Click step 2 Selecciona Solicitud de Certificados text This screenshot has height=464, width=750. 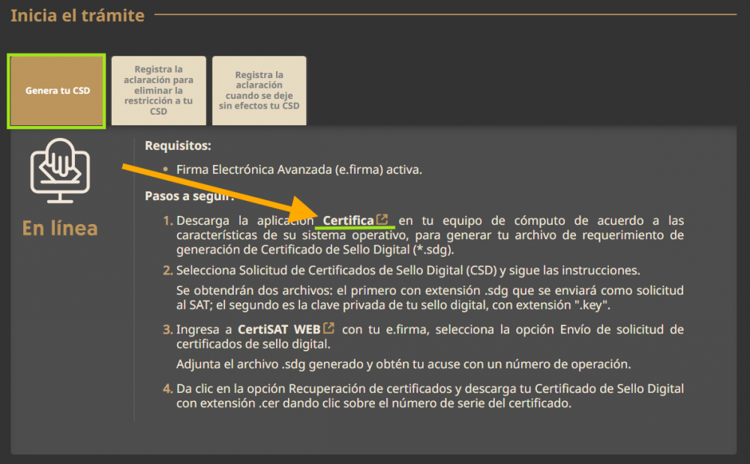tap(408, 271)
